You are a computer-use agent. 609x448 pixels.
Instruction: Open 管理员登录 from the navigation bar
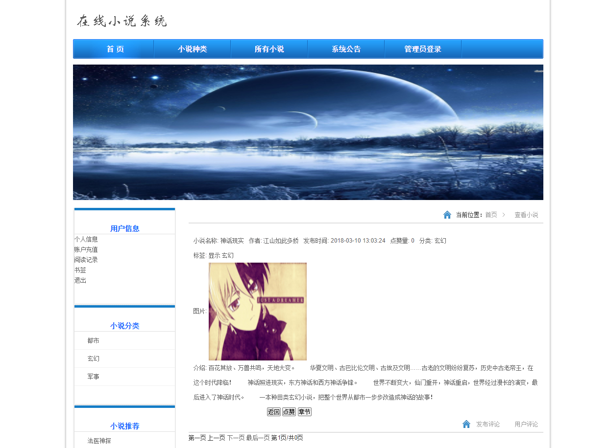pyautogui.click(x=422, y=49)
